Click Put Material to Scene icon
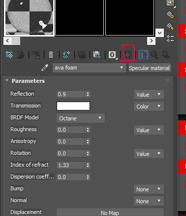 coord(21,55)
